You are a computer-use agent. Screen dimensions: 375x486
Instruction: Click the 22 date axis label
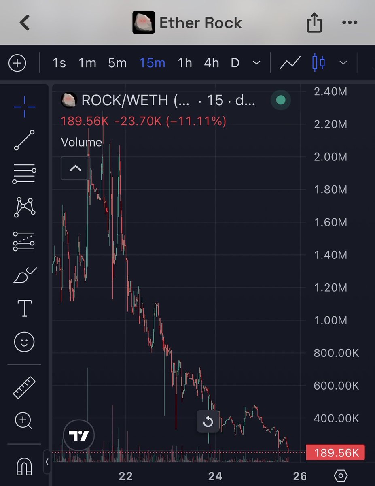coord(126,475)
